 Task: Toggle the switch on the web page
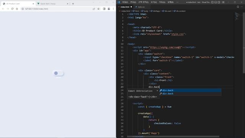[x=58, y=73]
